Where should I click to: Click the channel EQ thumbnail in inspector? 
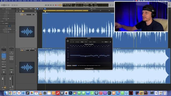click(x=4, y=50)
